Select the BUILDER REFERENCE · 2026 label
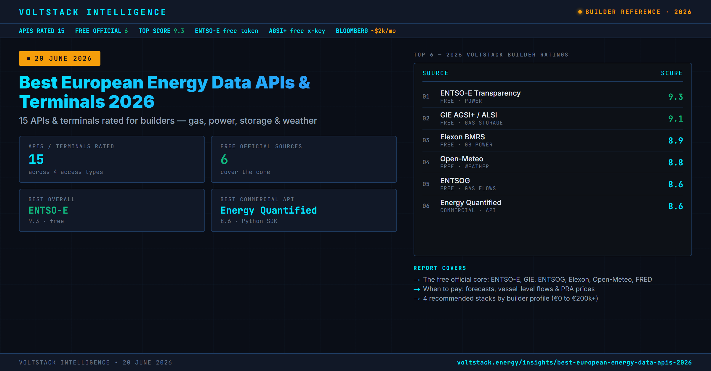Image resolution: width=711 pixels, height=371 pixels. [638, 12]
